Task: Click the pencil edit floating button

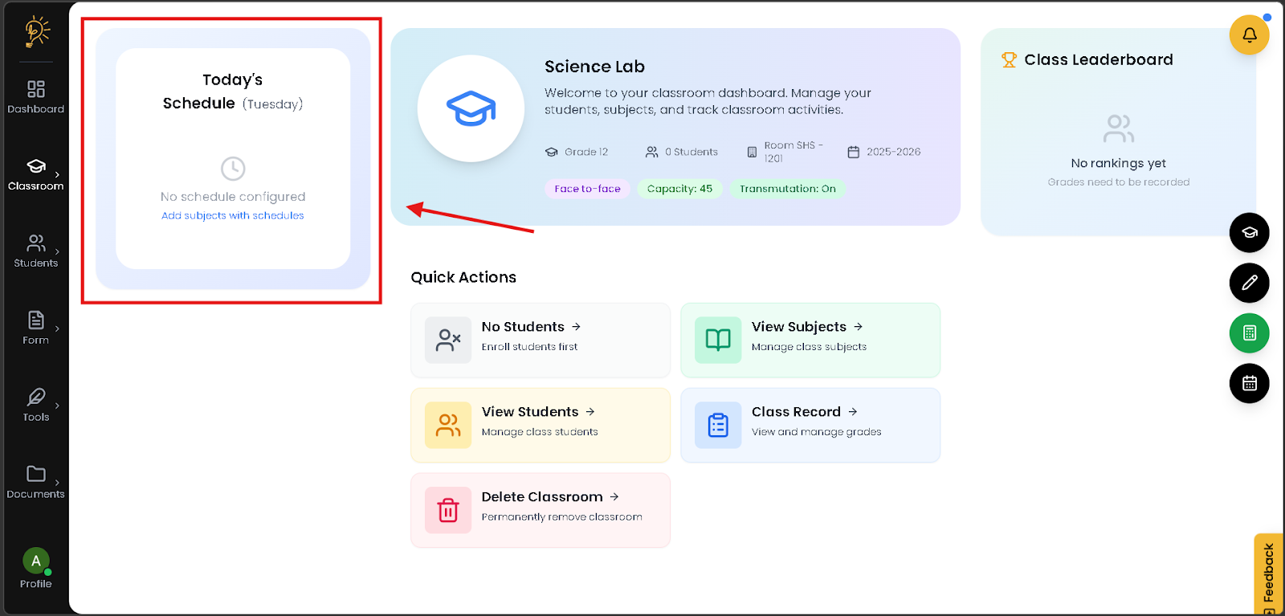Action: (x=1249, y=283)
